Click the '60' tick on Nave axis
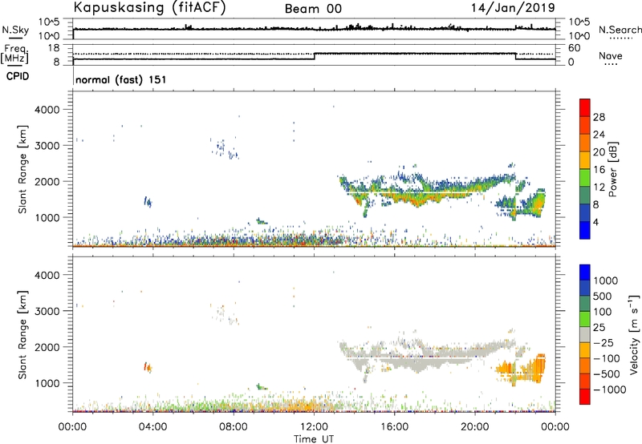642x444 pixels. (574, 48)
